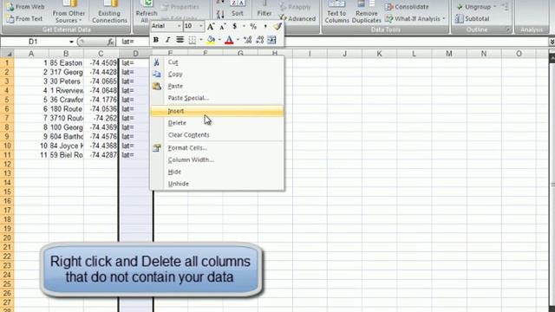Choose Hide from the context menu
This screenshot has height=312, width=555.
(x=217, y=172)
